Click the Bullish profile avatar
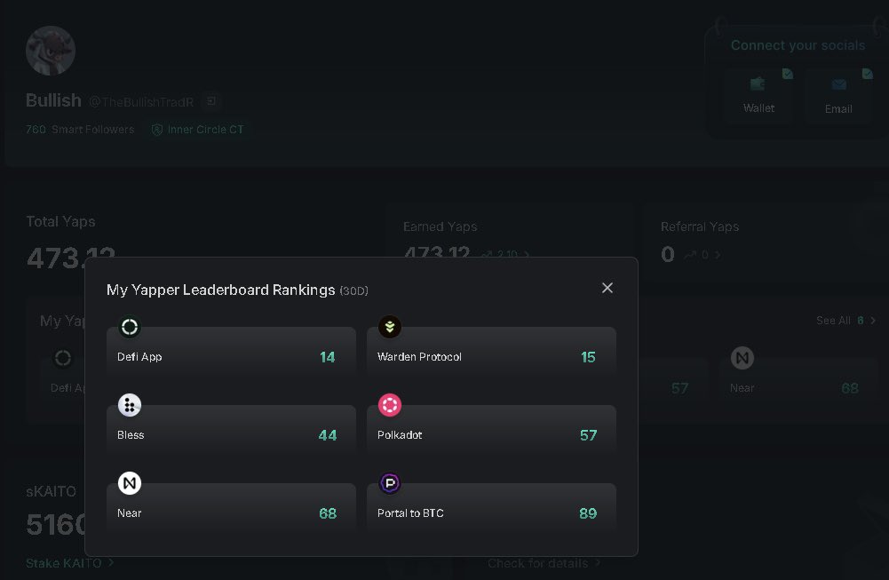The width and height of the screenshot is (889, 580). click(51, 51)
